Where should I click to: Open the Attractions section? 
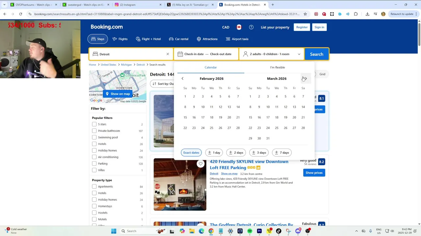207,39
